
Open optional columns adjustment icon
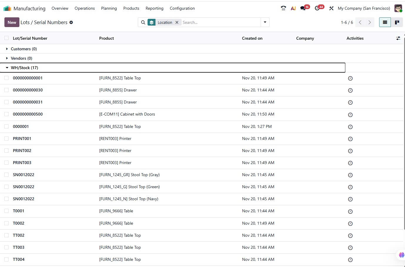point(398,38)
